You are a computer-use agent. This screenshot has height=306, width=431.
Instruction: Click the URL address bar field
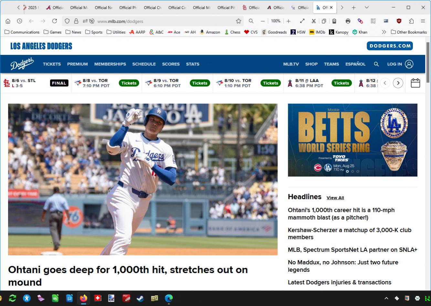click(x=162, y=21)
